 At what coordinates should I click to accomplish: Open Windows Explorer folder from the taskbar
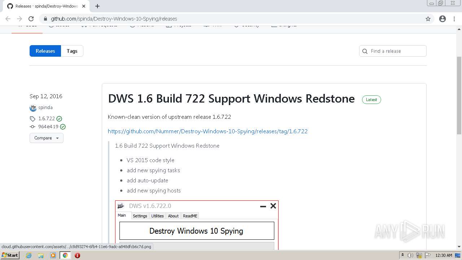click(x=41, y=255)
